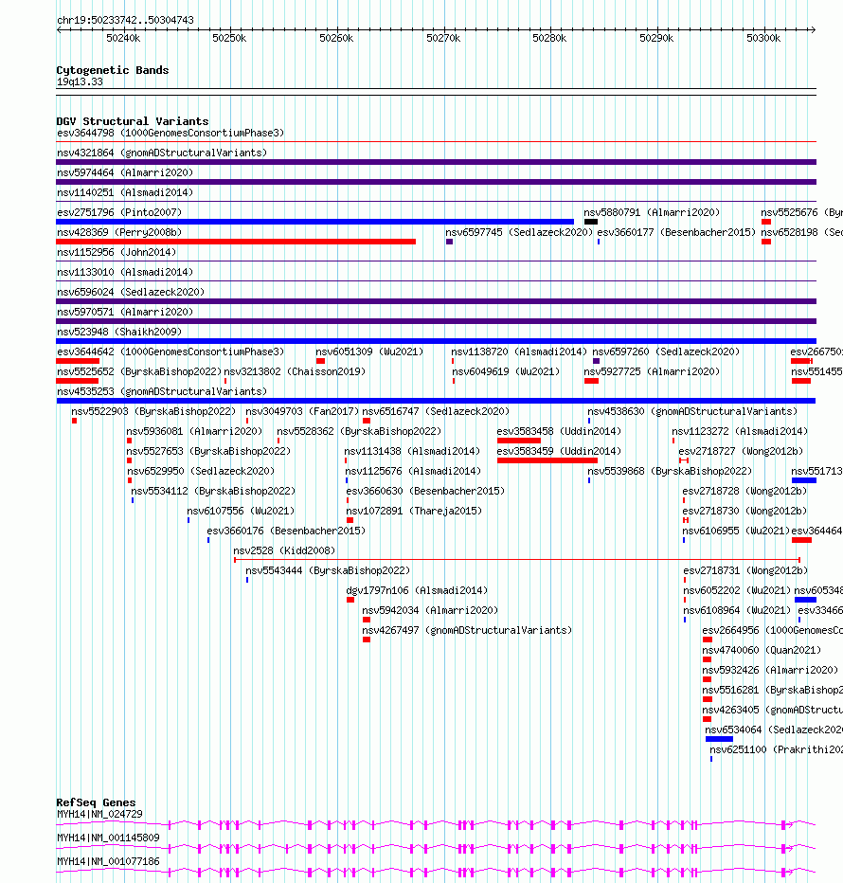Viewport: 843px width, 883px height.
Task: Open nsv5525652 (ByrskaBishop2022) variant
Action: point(139,371)
